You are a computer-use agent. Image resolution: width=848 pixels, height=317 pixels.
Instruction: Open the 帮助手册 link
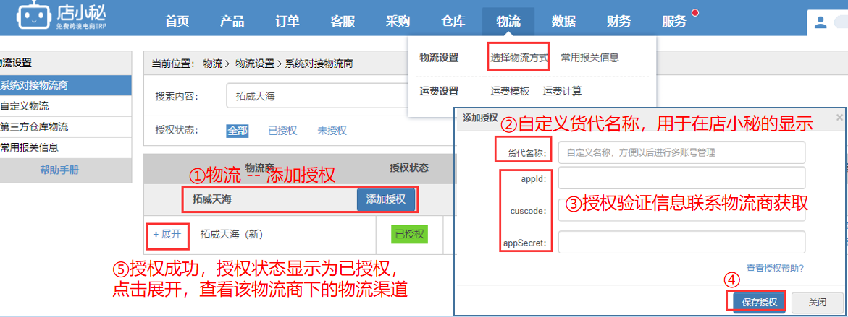(x=59, y=170)
